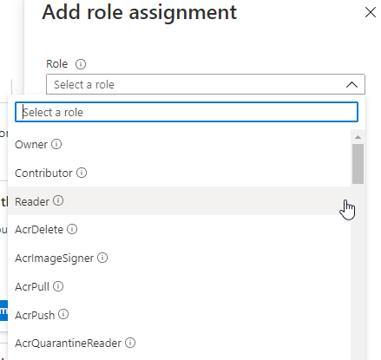The width and height of the screenshot is (381, 360).
Task: Choose the AcrPull role option
Action: click(179, 286)
